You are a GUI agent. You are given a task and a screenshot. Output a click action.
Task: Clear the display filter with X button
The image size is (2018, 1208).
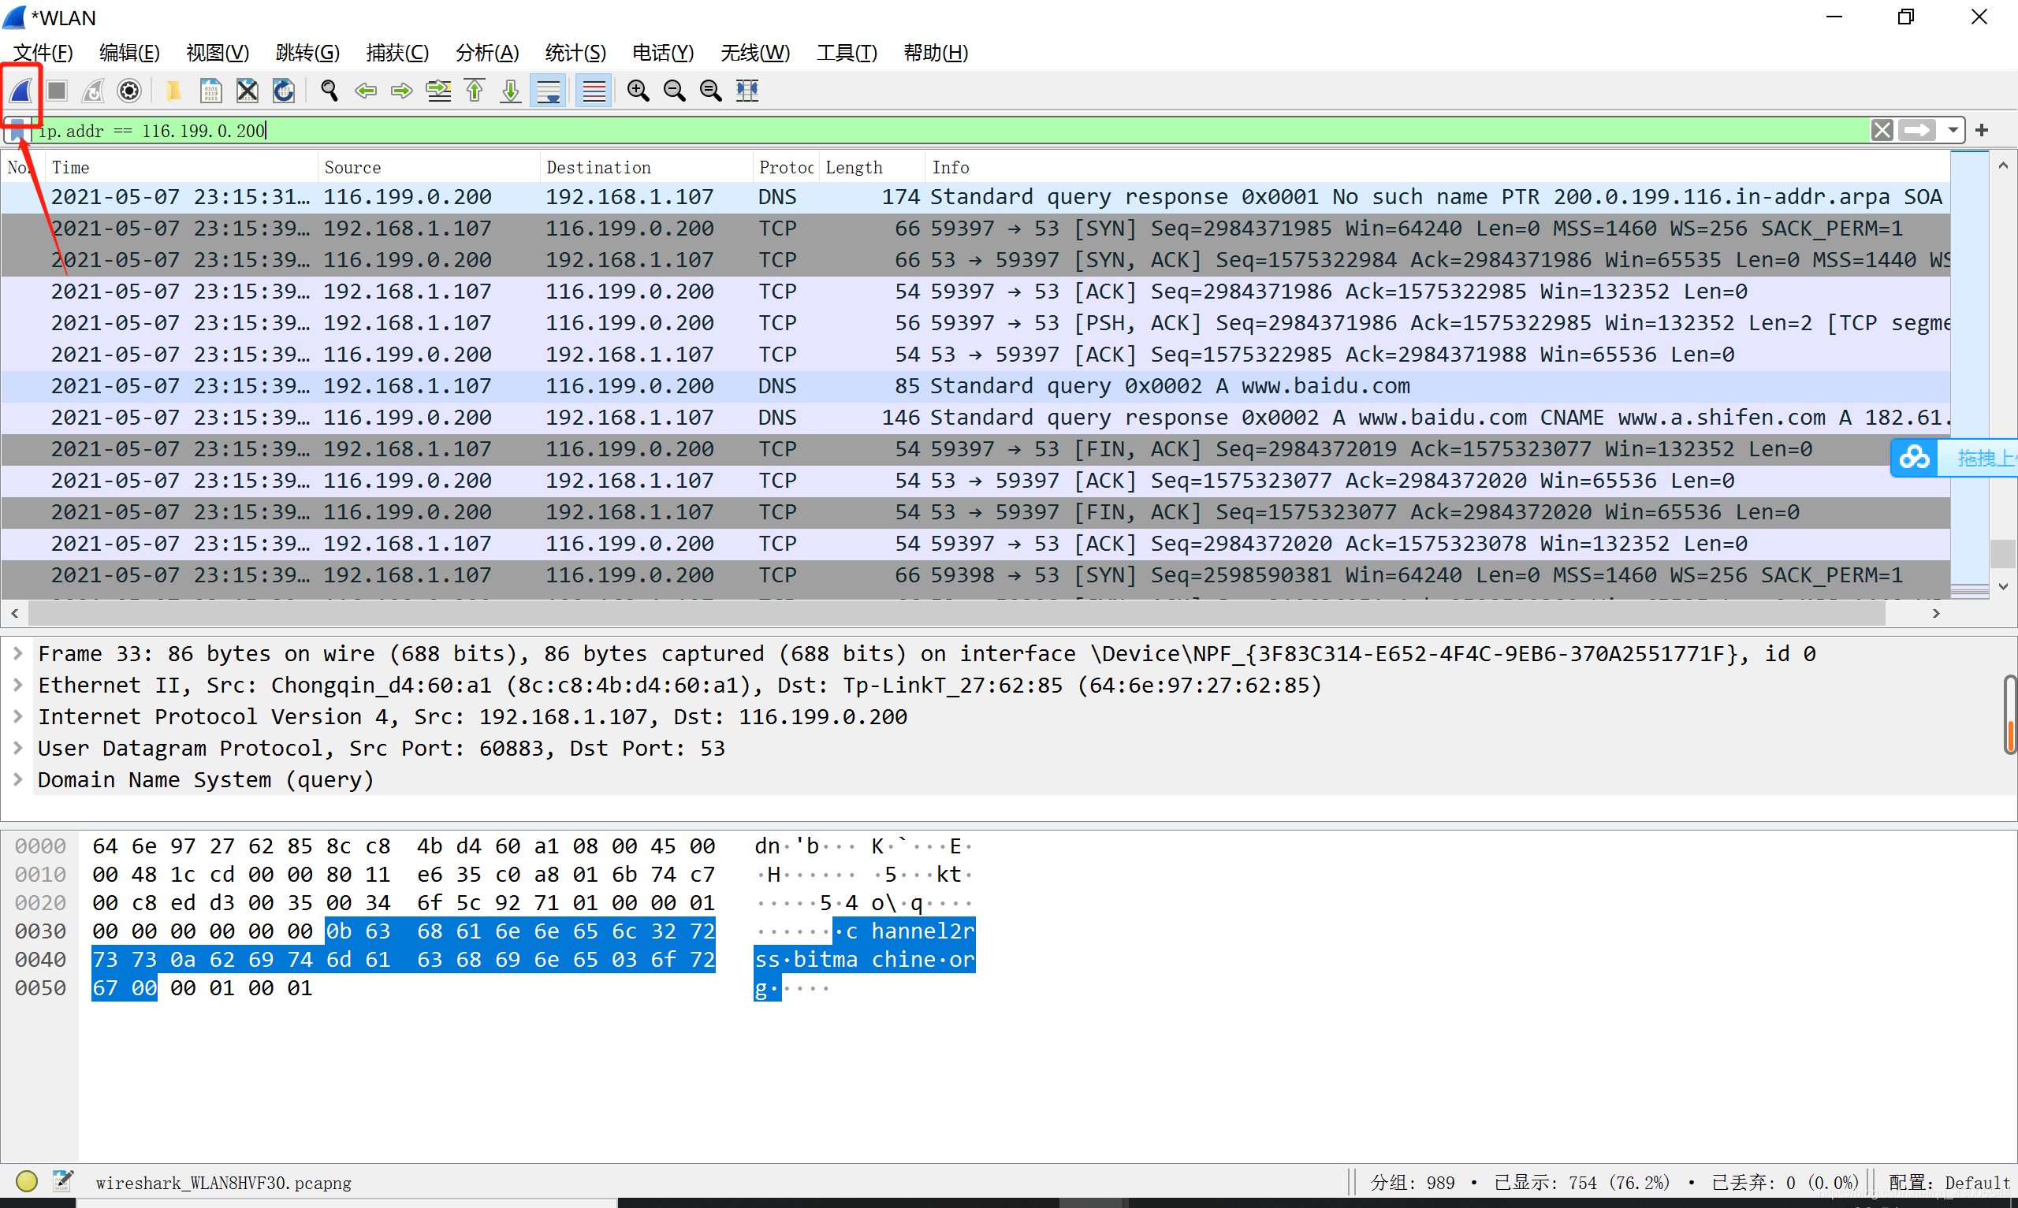pyautogui.click(x=1882, y=130)
